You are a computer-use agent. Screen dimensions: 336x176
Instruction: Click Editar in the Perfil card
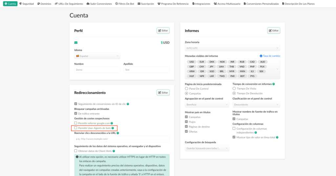[163, 31]
